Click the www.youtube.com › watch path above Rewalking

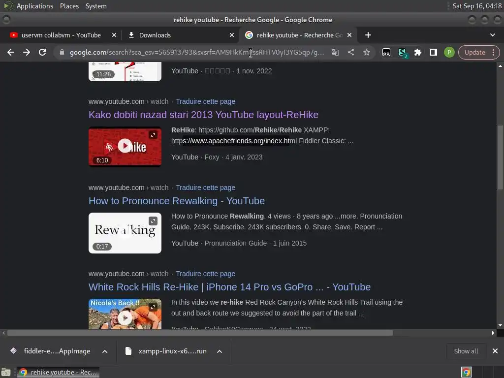coord(128,188)
